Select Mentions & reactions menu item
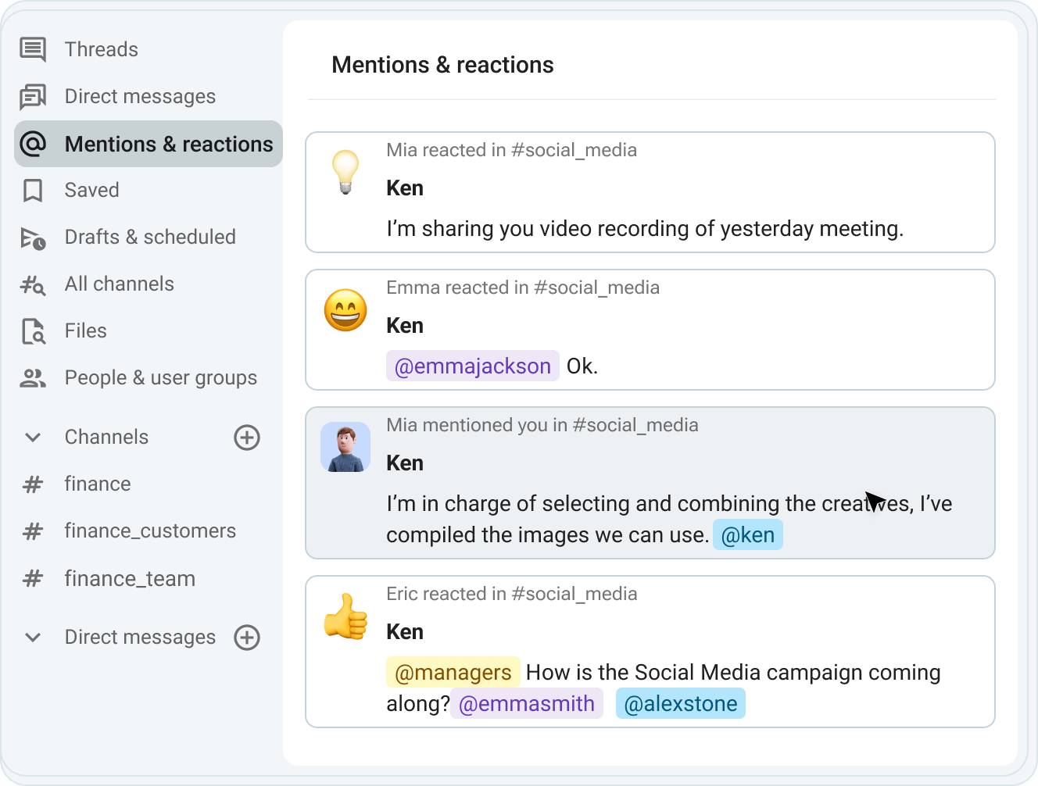 pyautogui.click(x=149, y=144)
